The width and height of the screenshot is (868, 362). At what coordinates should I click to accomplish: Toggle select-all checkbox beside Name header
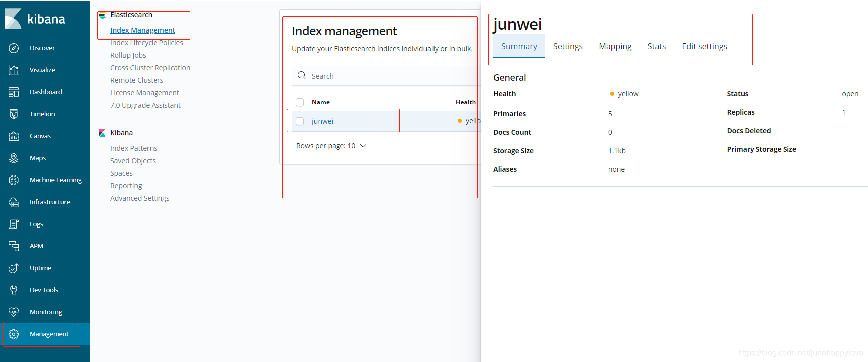coord(300,102)
